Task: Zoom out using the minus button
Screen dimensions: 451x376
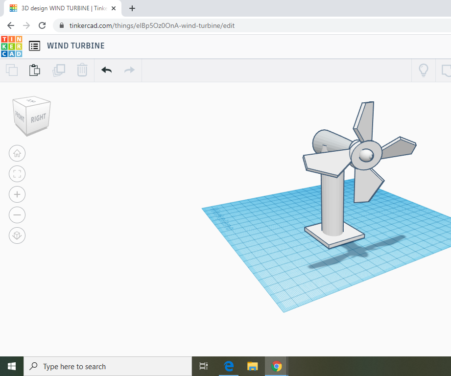Action: (x=17, y=215)
